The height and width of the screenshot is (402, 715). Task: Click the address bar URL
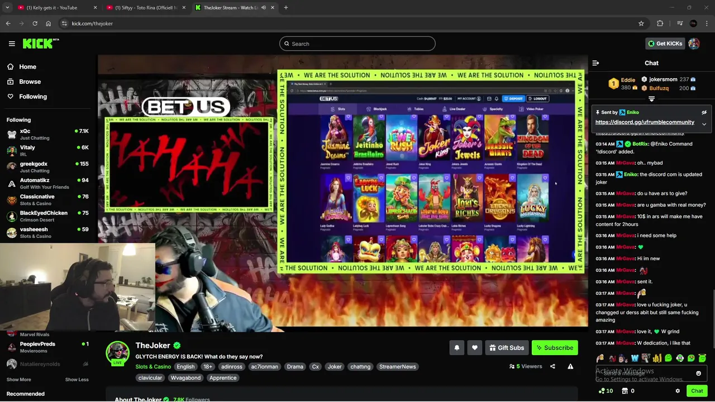(x=92, y=23)
